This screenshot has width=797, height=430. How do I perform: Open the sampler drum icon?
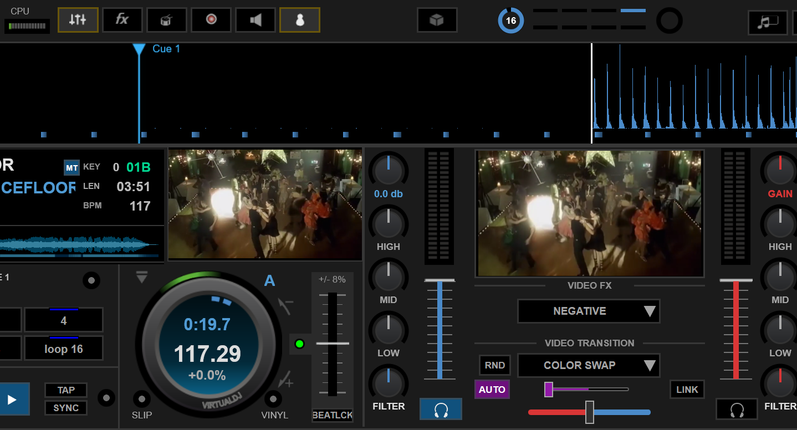167,20
